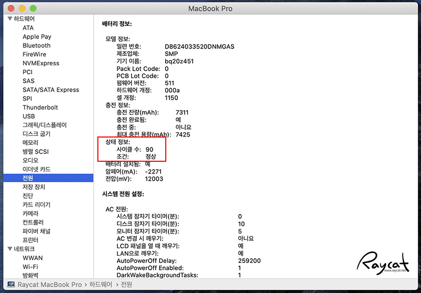Click remaining charge value 7311

182,112
